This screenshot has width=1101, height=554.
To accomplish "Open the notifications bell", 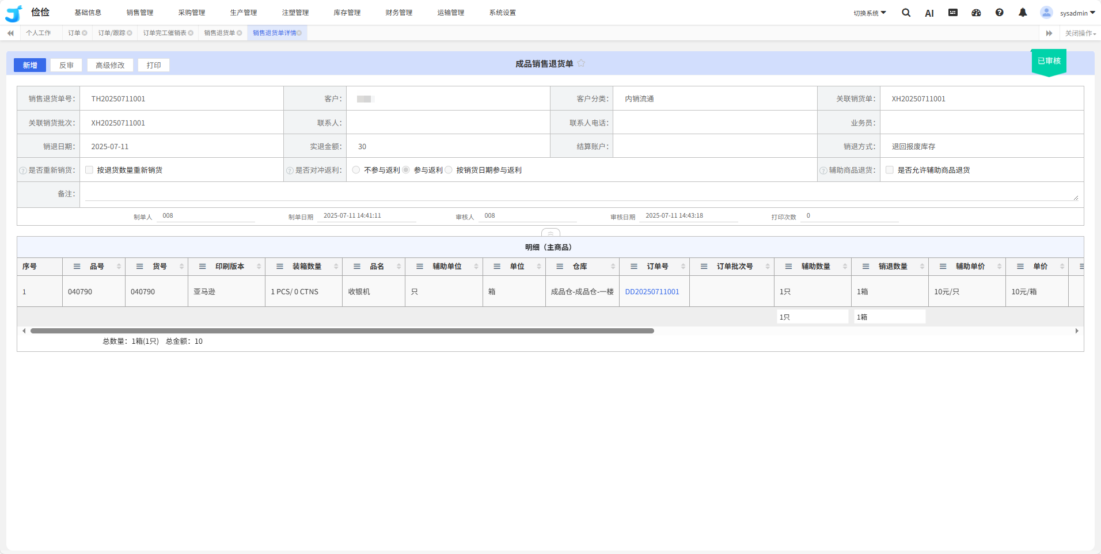I will click(x=1022, y=13).
